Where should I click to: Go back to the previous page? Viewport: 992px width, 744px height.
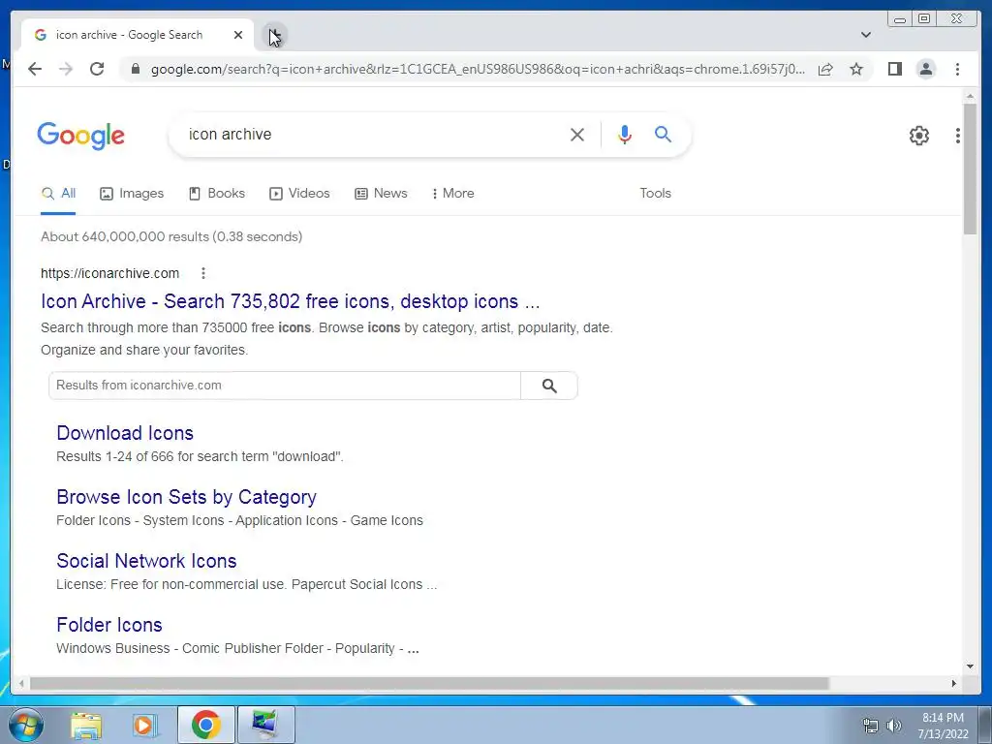(x=35, y=69)
